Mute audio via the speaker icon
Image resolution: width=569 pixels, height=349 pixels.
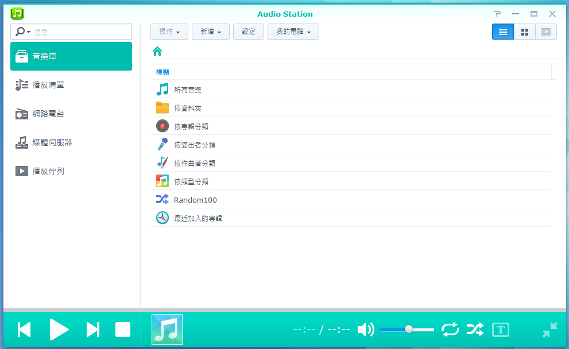coord(366,329)
